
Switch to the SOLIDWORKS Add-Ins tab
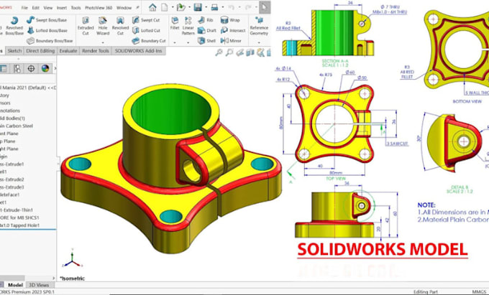[x=139, y=51]
